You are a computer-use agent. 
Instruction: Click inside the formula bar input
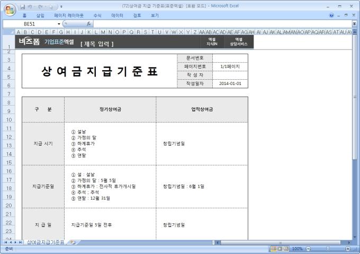(222, 24)
